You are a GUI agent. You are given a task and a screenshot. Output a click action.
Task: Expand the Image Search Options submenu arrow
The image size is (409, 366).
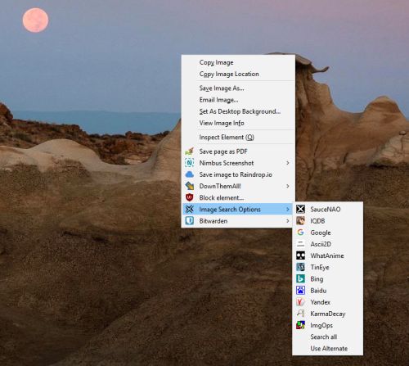point(288,210)
